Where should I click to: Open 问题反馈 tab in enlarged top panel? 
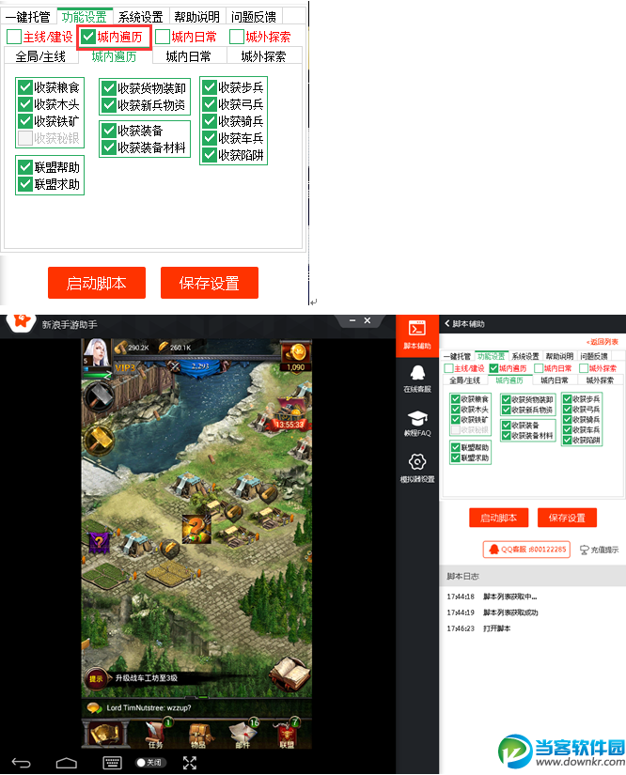253,17
